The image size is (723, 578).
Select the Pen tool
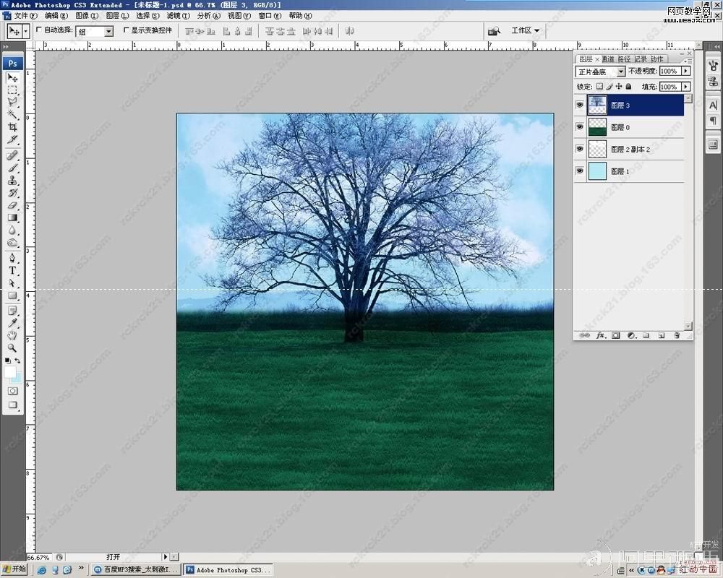click(x=12, y=258)
